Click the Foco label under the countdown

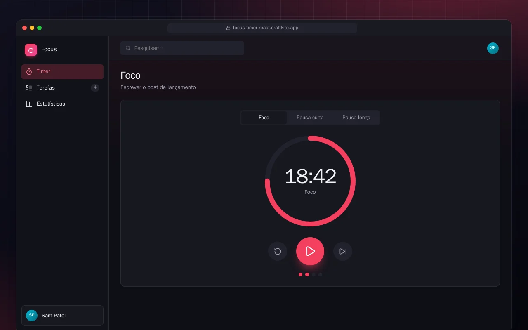tap(310, 192)
